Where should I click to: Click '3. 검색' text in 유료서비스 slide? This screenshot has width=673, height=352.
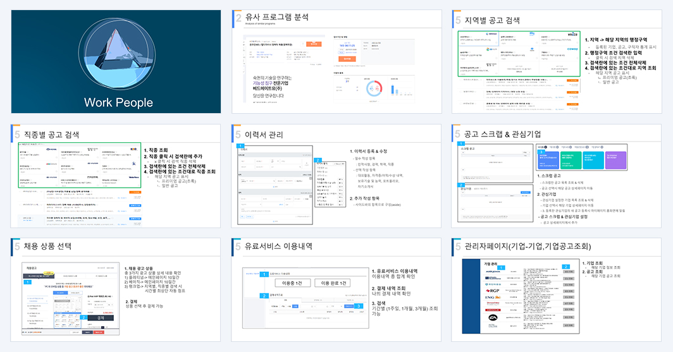pyautogui.click(x=378, y=303)
